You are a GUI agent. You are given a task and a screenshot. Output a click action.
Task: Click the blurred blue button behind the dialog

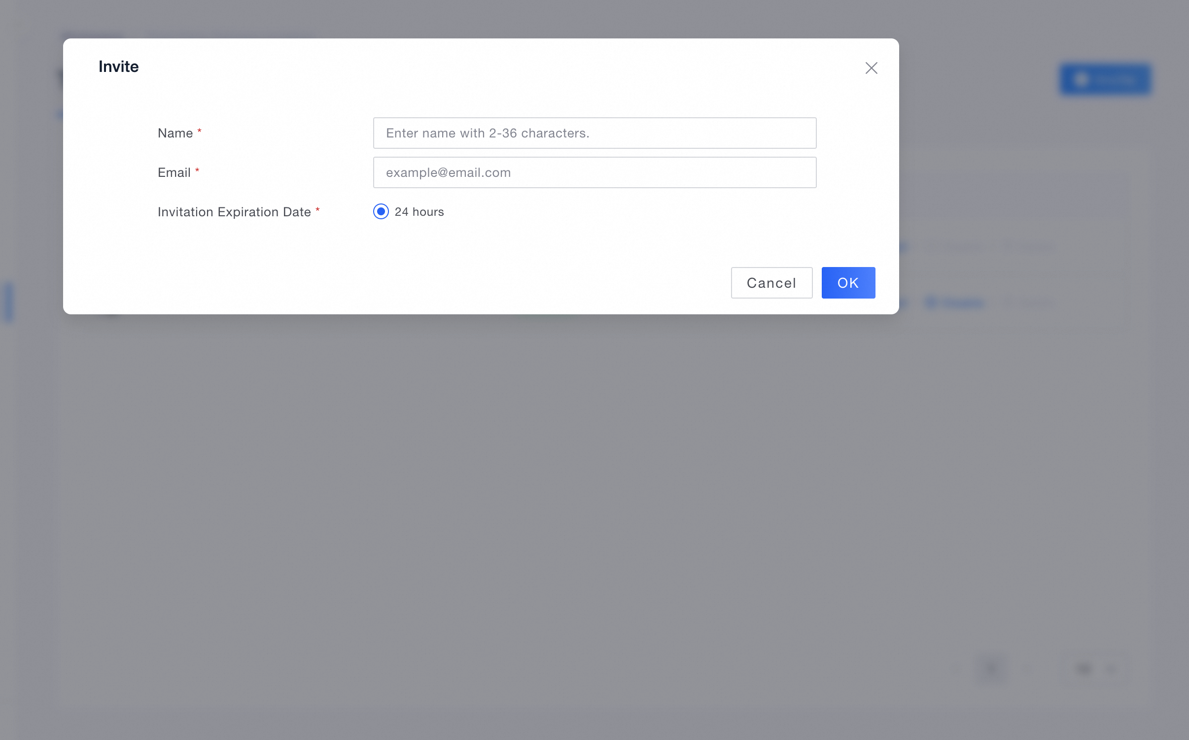(x=1105, y=79)
